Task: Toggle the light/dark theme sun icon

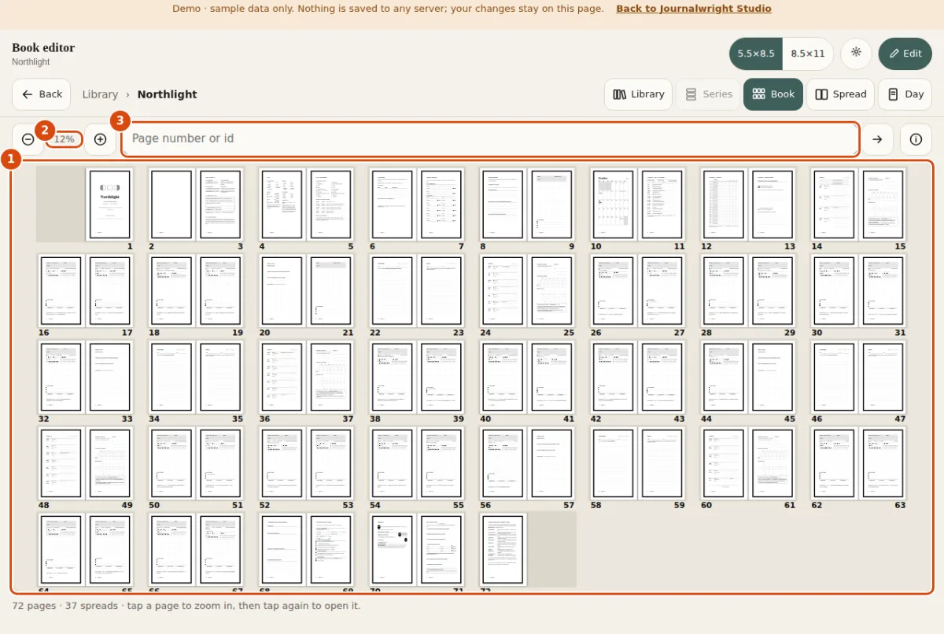Action: coord(856,53)
